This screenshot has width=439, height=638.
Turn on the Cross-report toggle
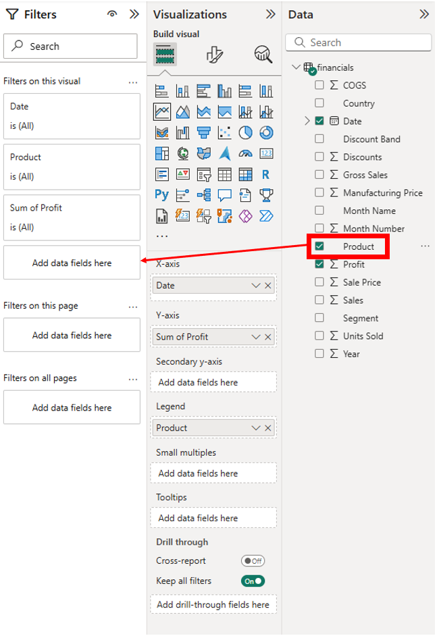[253, 560]
